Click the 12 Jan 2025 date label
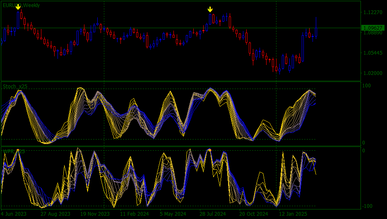Image resolution: width=387 pixels, height=219 pixels. [x=293, y=214]
